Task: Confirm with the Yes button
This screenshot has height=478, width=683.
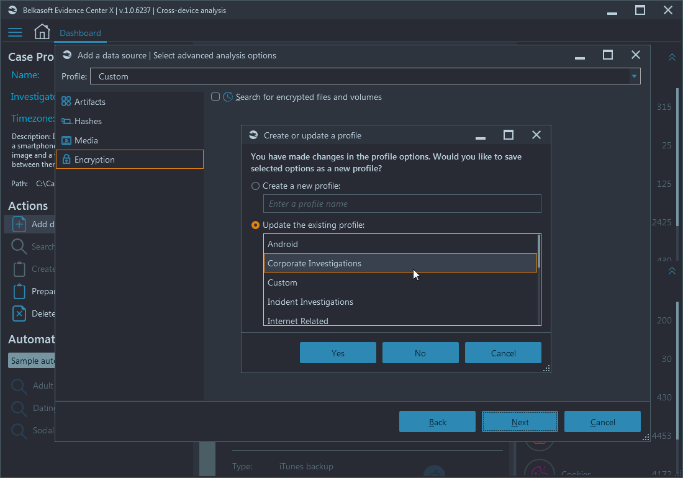Action: [338, 353]
